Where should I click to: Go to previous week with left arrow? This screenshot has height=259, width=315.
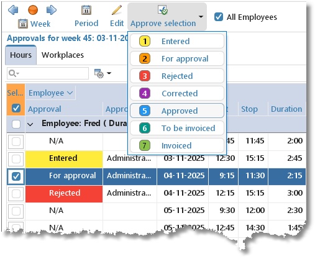tap(13, 10)
